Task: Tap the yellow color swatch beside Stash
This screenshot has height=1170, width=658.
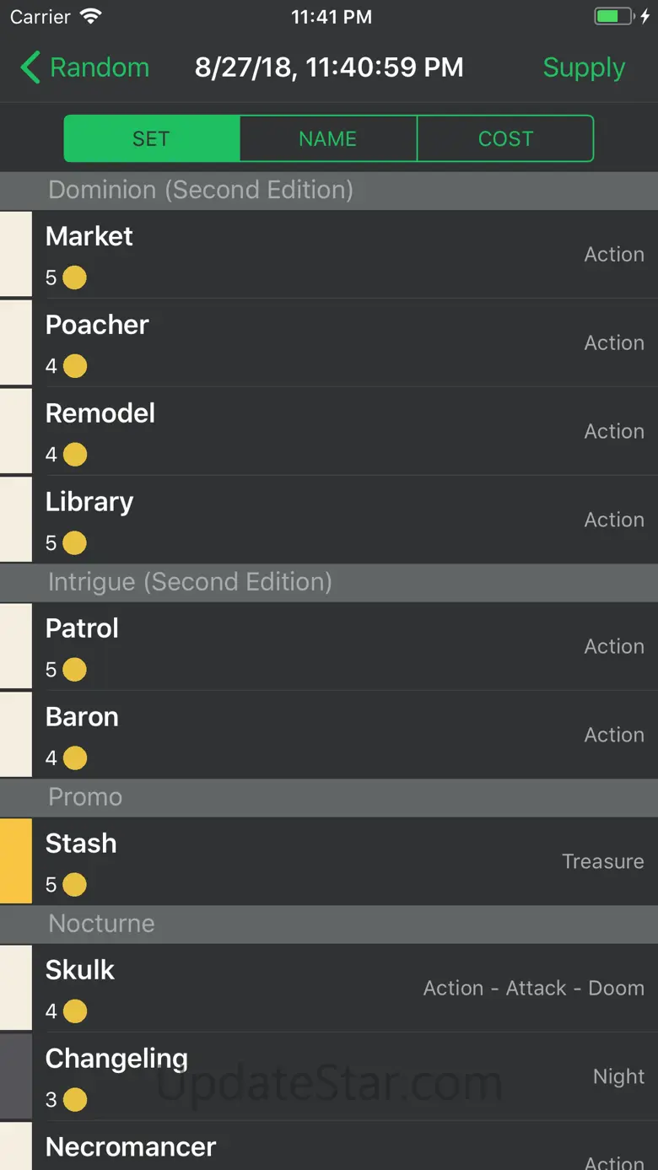Action: pyautogui.click(x=15, y=861)
